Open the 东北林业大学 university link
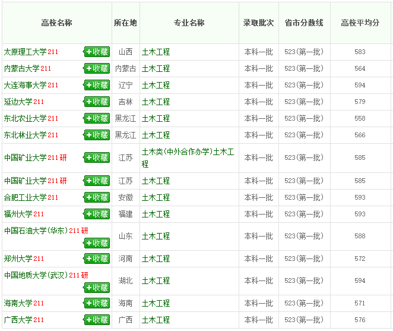Viewport: 393px width, 331px height. click(x=26, y=135)
